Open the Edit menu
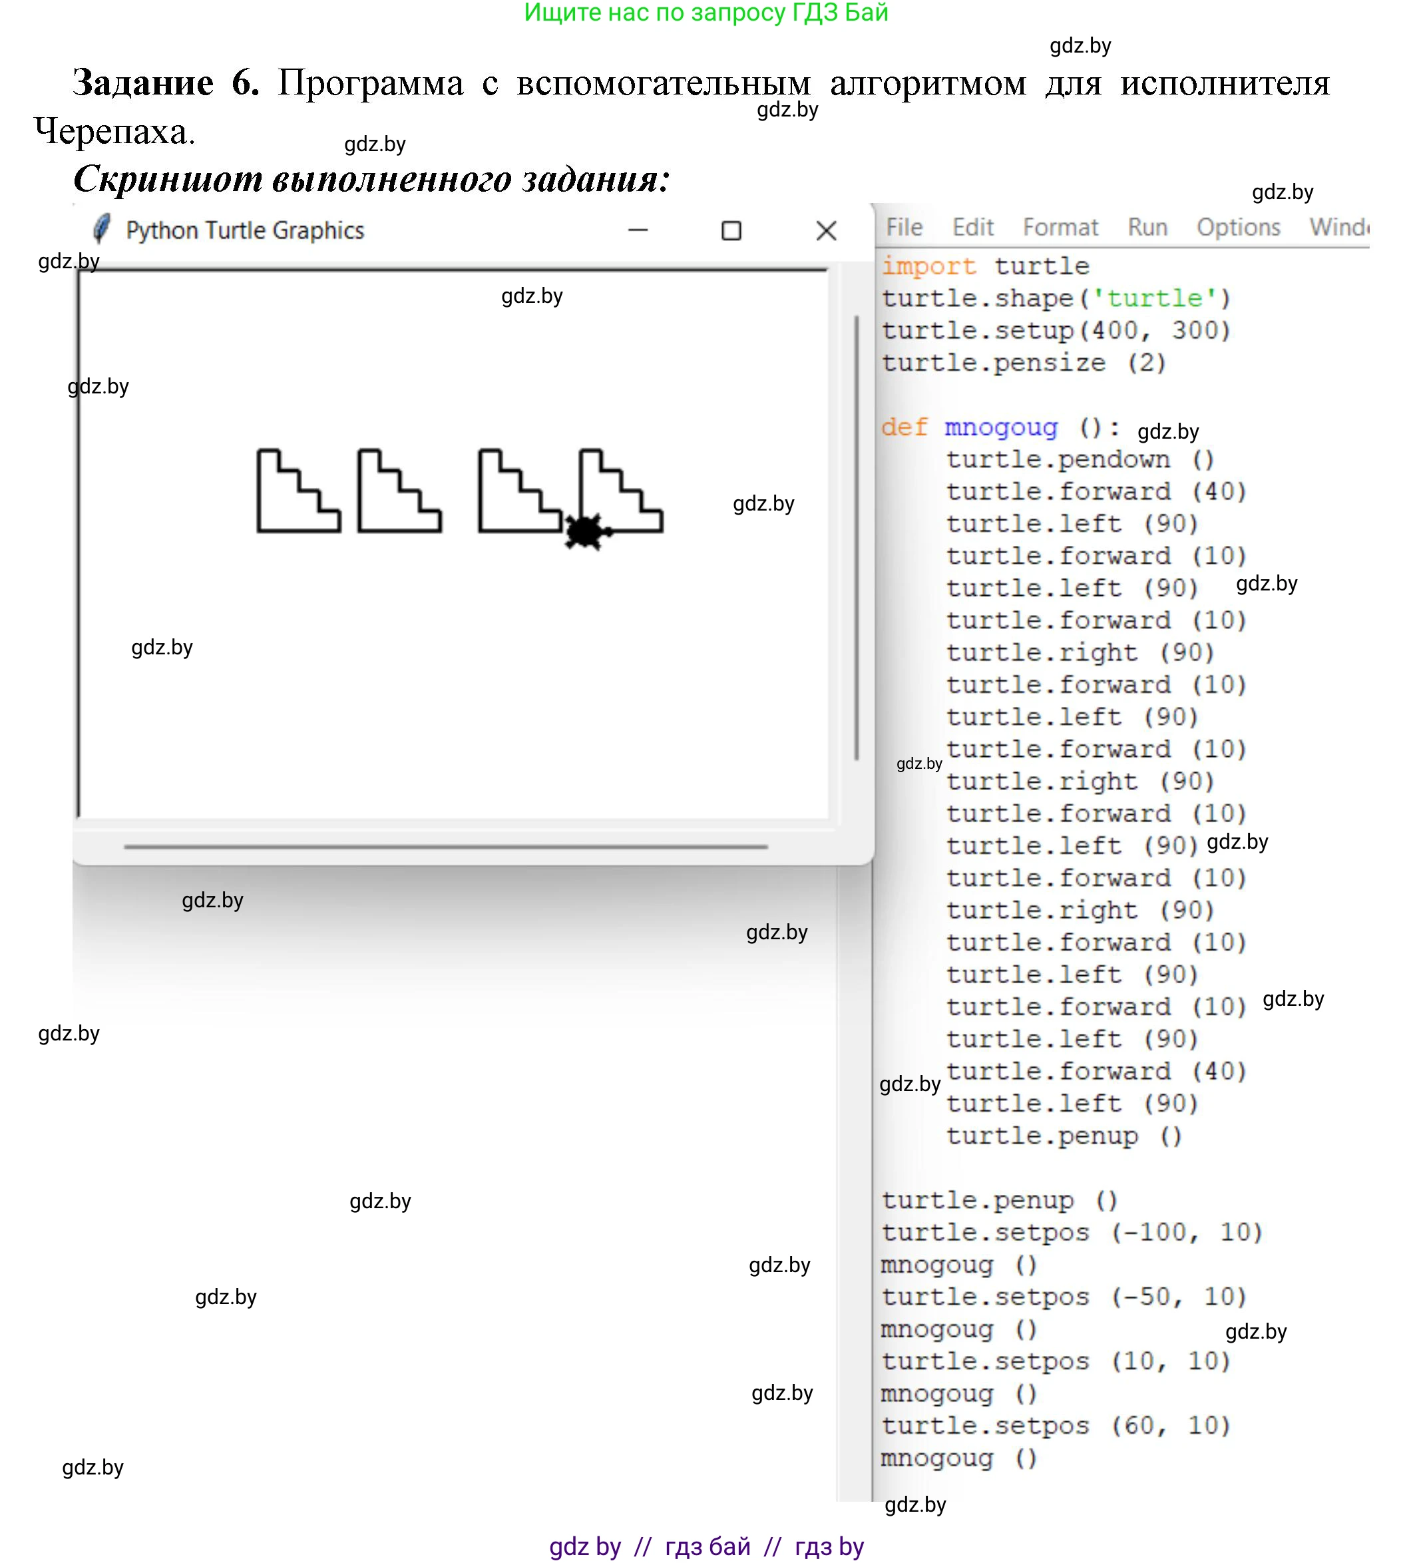The height and width of the screenshot is (1563, 1415). point(972,227)
